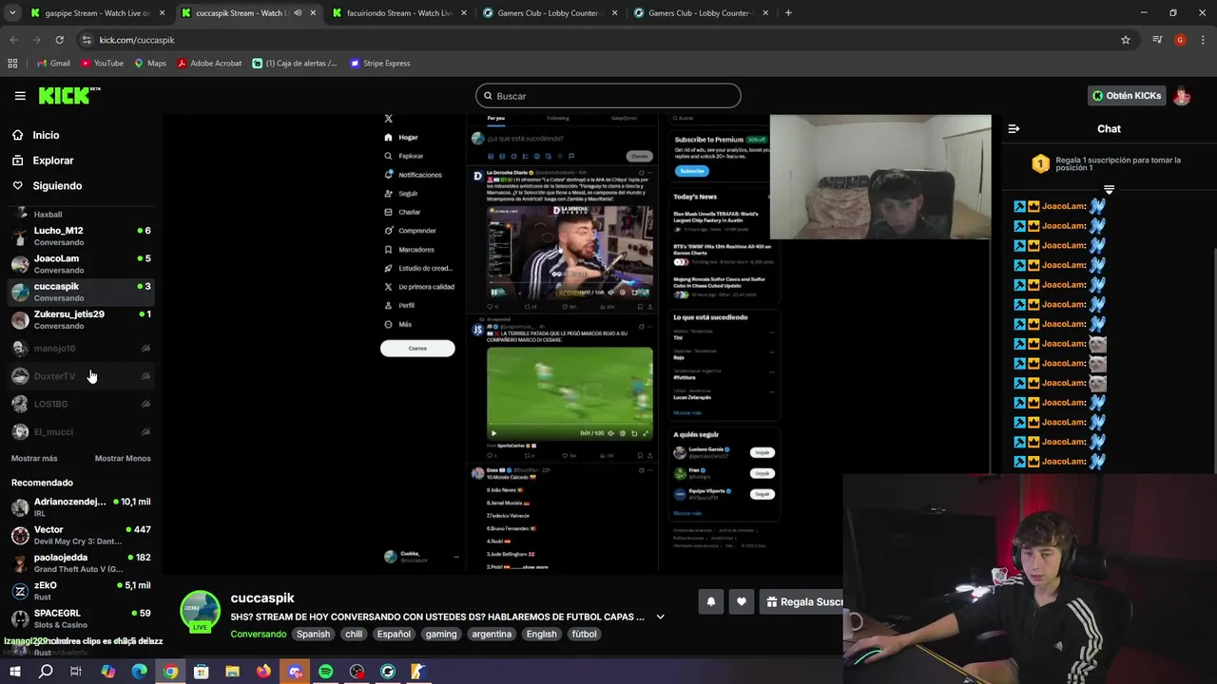The height and width of the screenshot is (684, 1217).
Task: Open offline channel LOS1BG
Action: tap(80, 404)
